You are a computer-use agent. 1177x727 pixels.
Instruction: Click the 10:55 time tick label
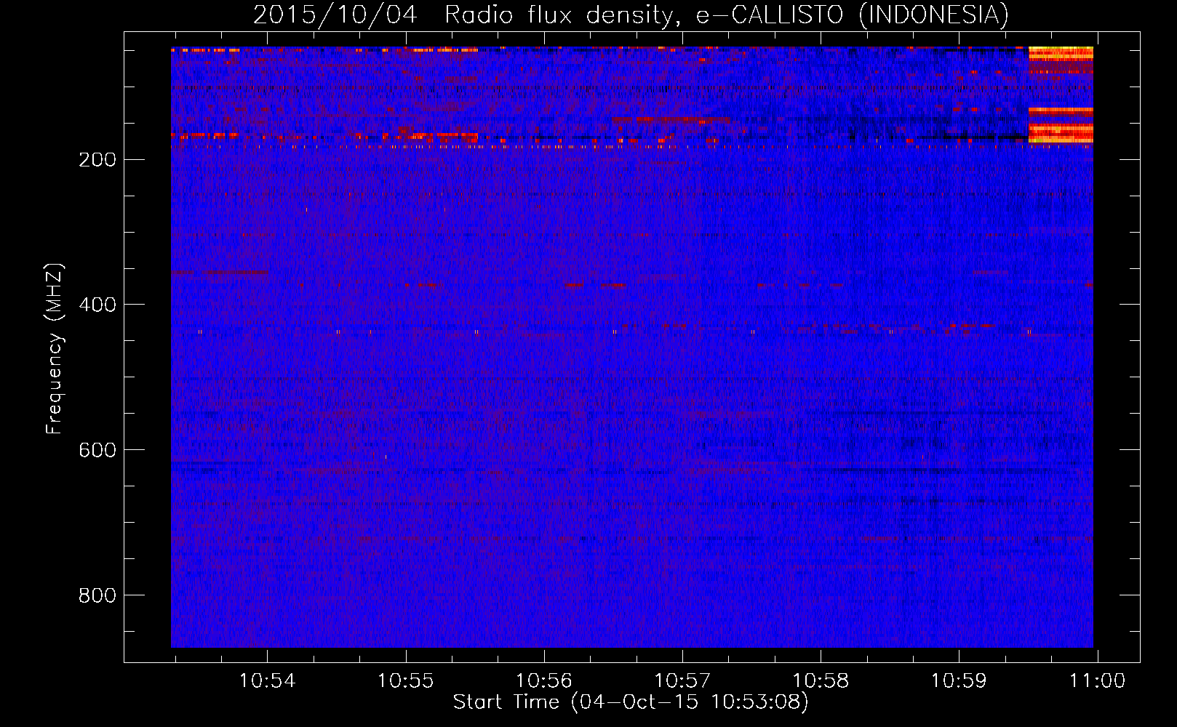pyautogui.click(x=406, y=680)
